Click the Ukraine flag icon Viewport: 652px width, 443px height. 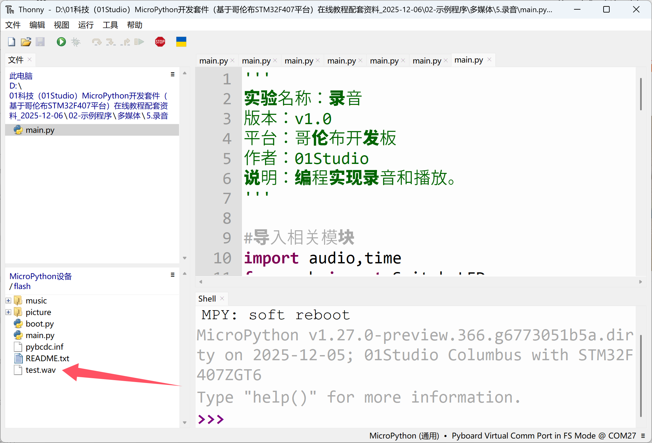click(181, 42)
